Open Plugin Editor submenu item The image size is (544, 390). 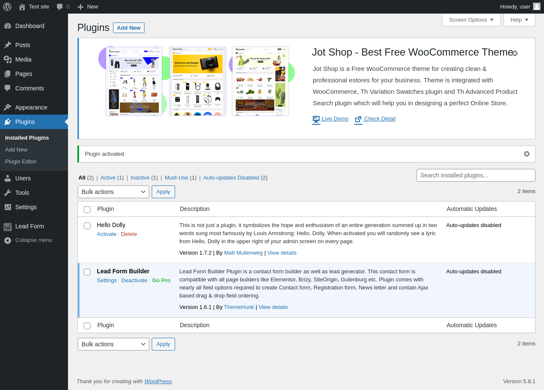(x=21, y=162)
